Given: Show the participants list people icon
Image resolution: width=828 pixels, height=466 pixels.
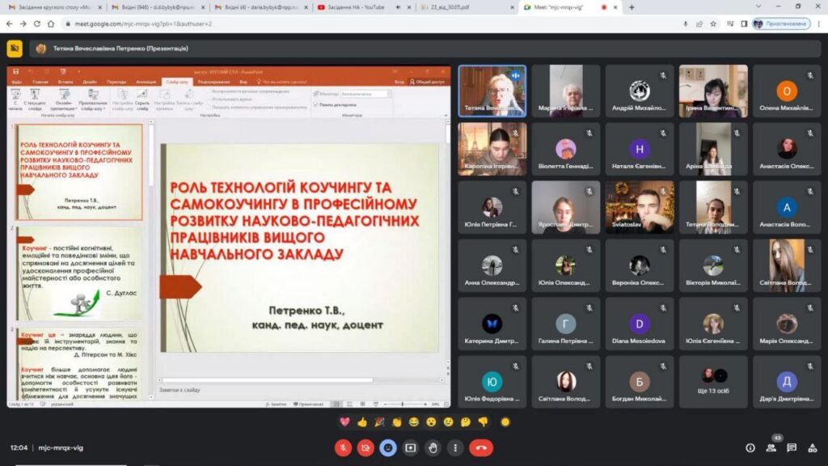Looking at the screenshot, I should pyautogui.click(x=771, y=447).
